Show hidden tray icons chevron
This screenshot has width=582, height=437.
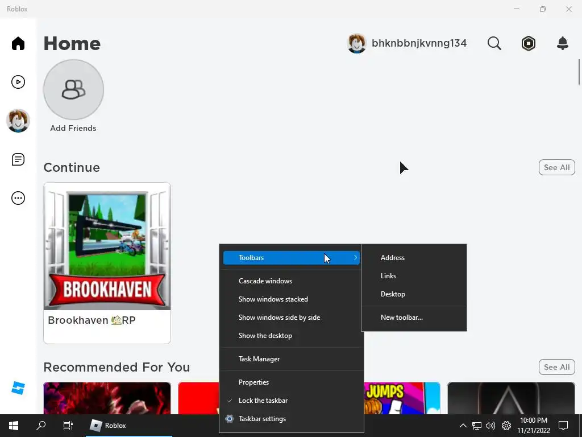click(x=463, y=426)
